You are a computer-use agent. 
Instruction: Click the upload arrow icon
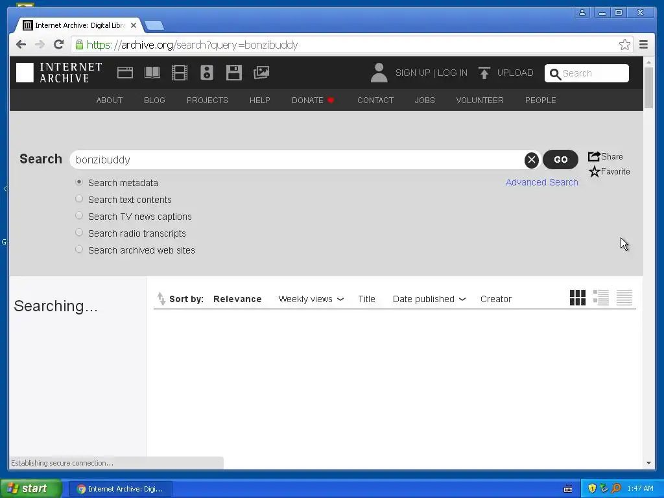coord(484,73)
